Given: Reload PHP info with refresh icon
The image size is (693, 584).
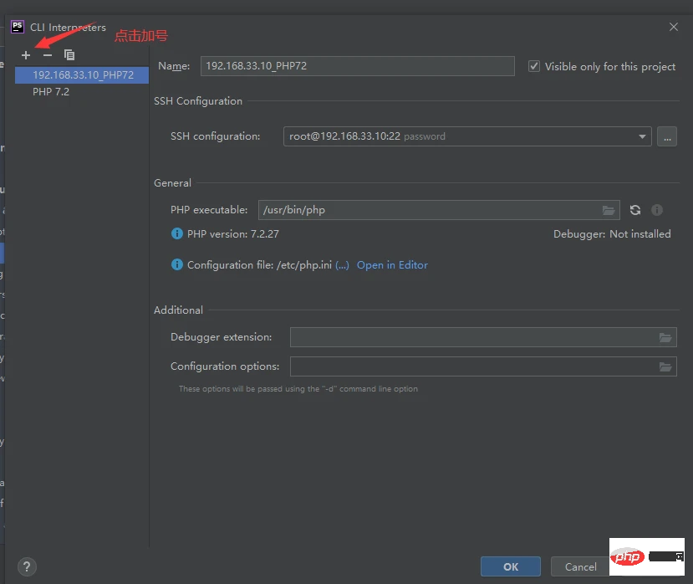Looking at the screenshot, I should (634, 210).
